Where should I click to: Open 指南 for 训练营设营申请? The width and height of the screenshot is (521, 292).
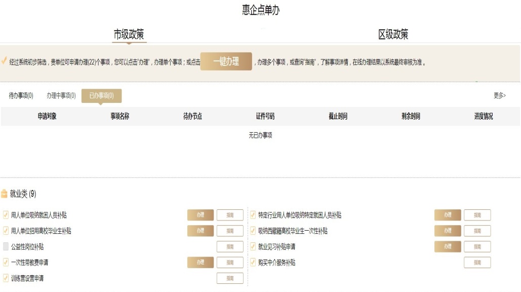tap(230, 278)
